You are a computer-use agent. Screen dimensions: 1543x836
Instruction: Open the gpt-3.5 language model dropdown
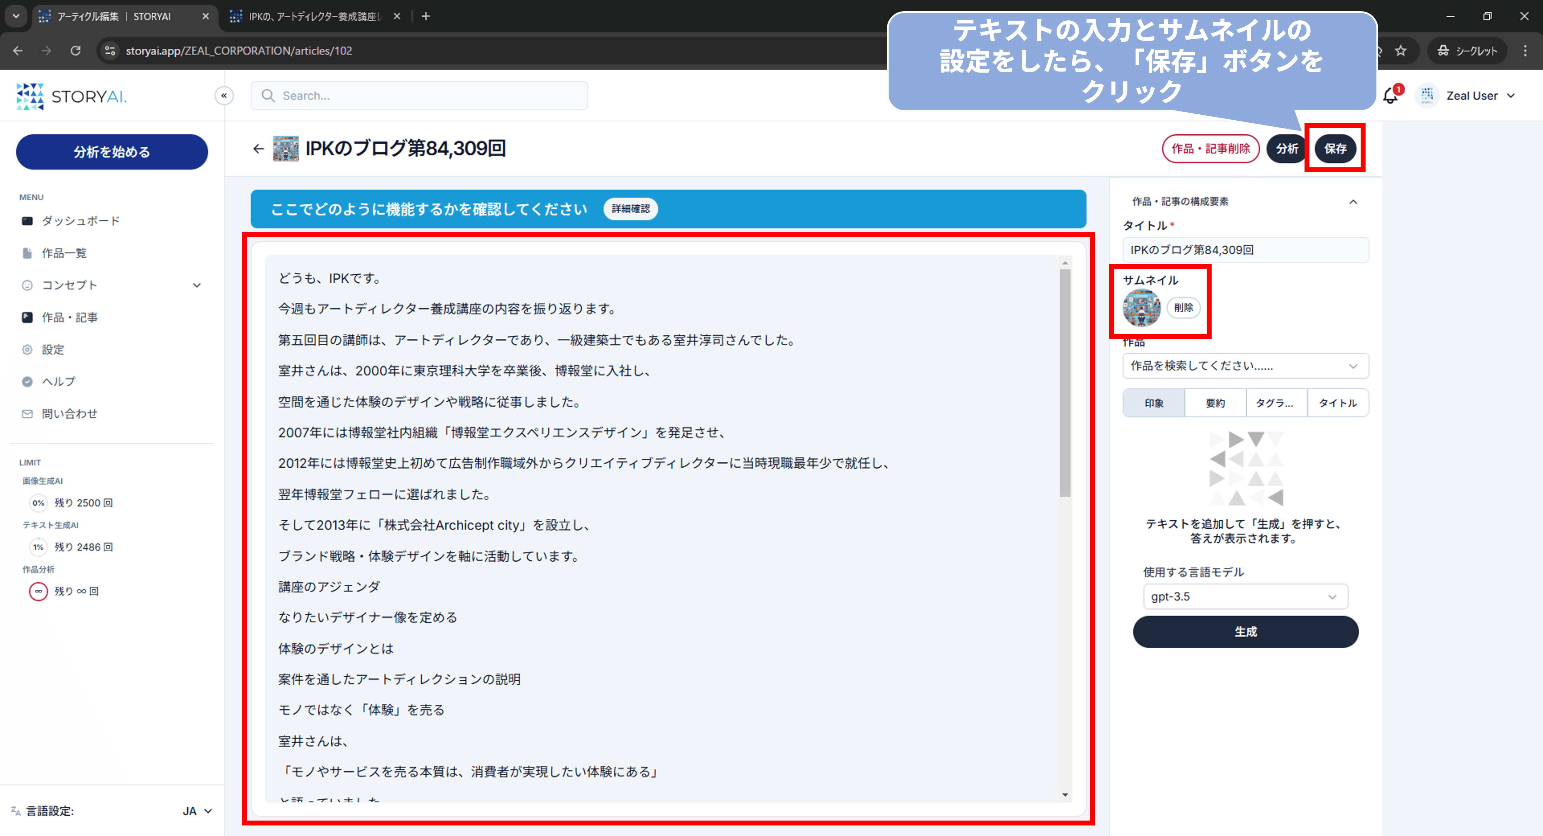(1245, 597)
